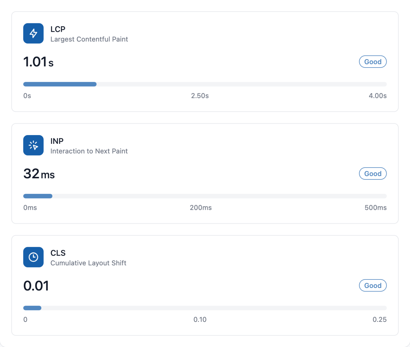Click the 0.01 CLS value
Screen dimensions: 410x347
[36, 286]
